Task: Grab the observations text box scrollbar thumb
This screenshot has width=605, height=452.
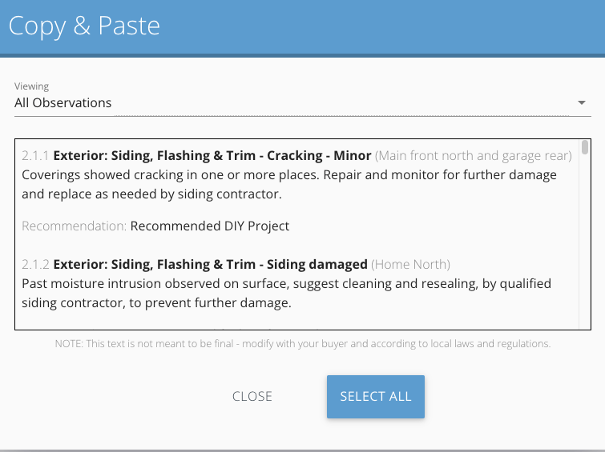Action: (x=585, y=148)
